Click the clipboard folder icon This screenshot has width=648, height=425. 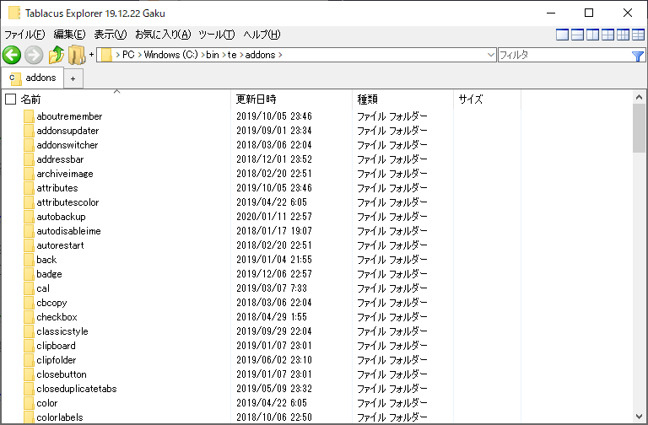pyautogui.click(x=29, y=346)
